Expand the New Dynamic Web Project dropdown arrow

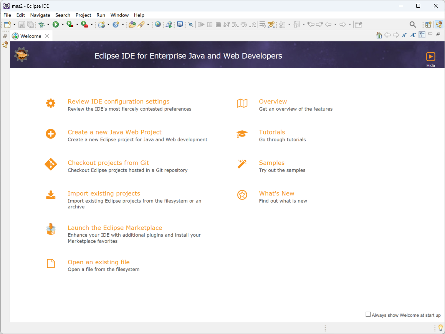coord(108,25)
